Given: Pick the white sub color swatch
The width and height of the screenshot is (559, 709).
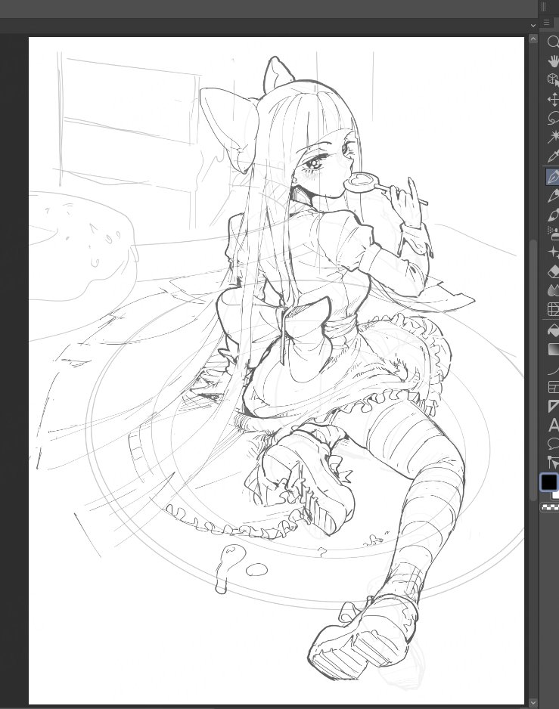Looking at the screenshot, I should 555,494.
